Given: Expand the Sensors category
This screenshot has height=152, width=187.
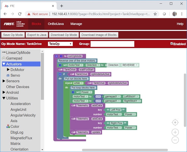Looking at the screenshot, I should (4, 81).
